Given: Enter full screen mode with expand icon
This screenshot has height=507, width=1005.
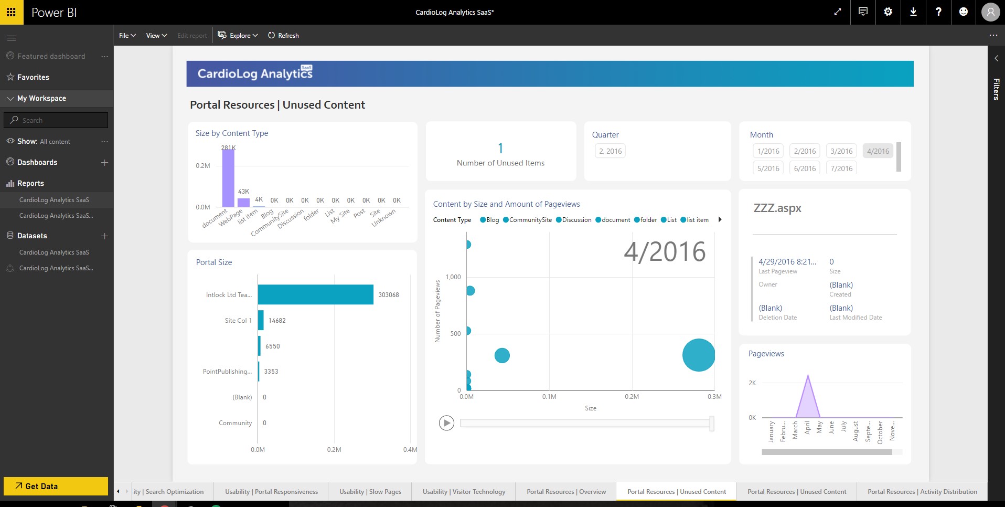Looking at the screenshot, I should pos(838,12).
